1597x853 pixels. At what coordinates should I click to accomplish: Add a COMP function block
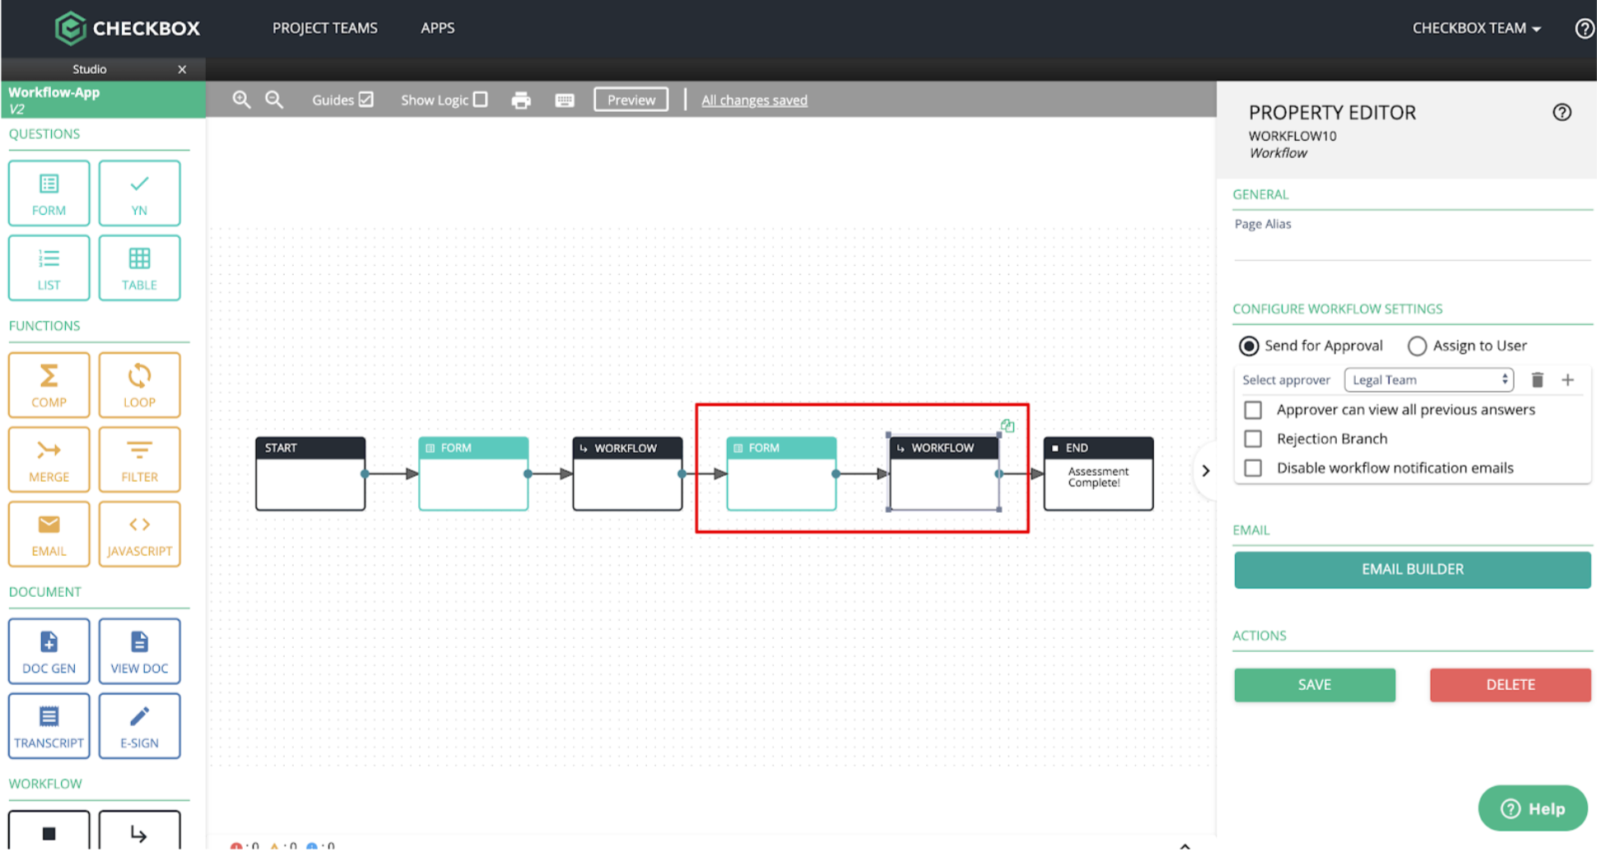click(x=49, y=385)
